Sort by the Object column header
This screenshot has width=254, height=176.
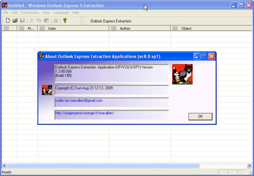coord(211,29)
